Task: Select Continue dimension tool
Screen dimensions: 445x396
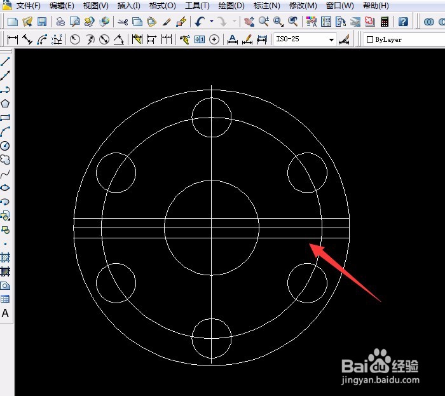Action: click(x=167, y=39)
